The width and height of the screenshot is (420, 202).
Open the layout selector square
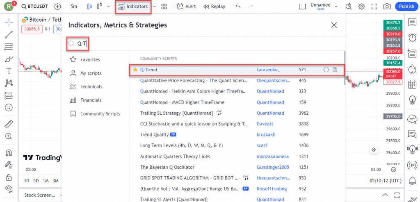[x=302, y=7]
